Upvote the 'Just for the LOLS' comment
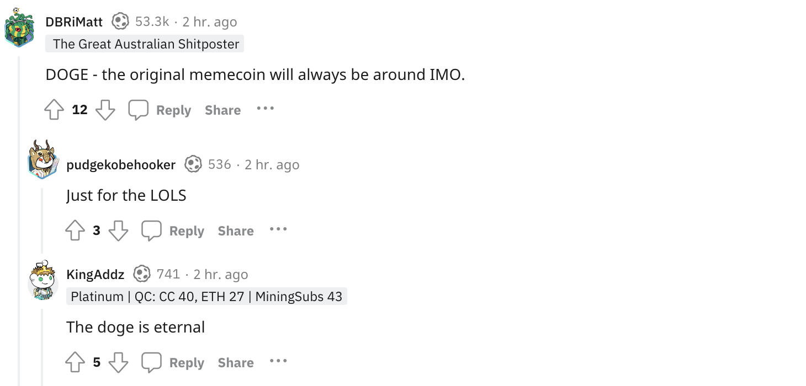The image size is (806, 386). [75, 231]
